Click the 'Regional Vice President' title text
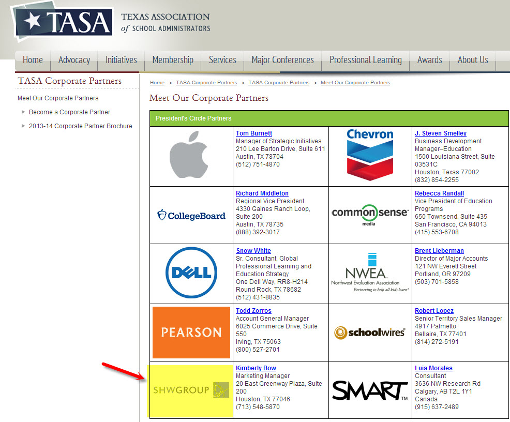 [x=270, y=201]
